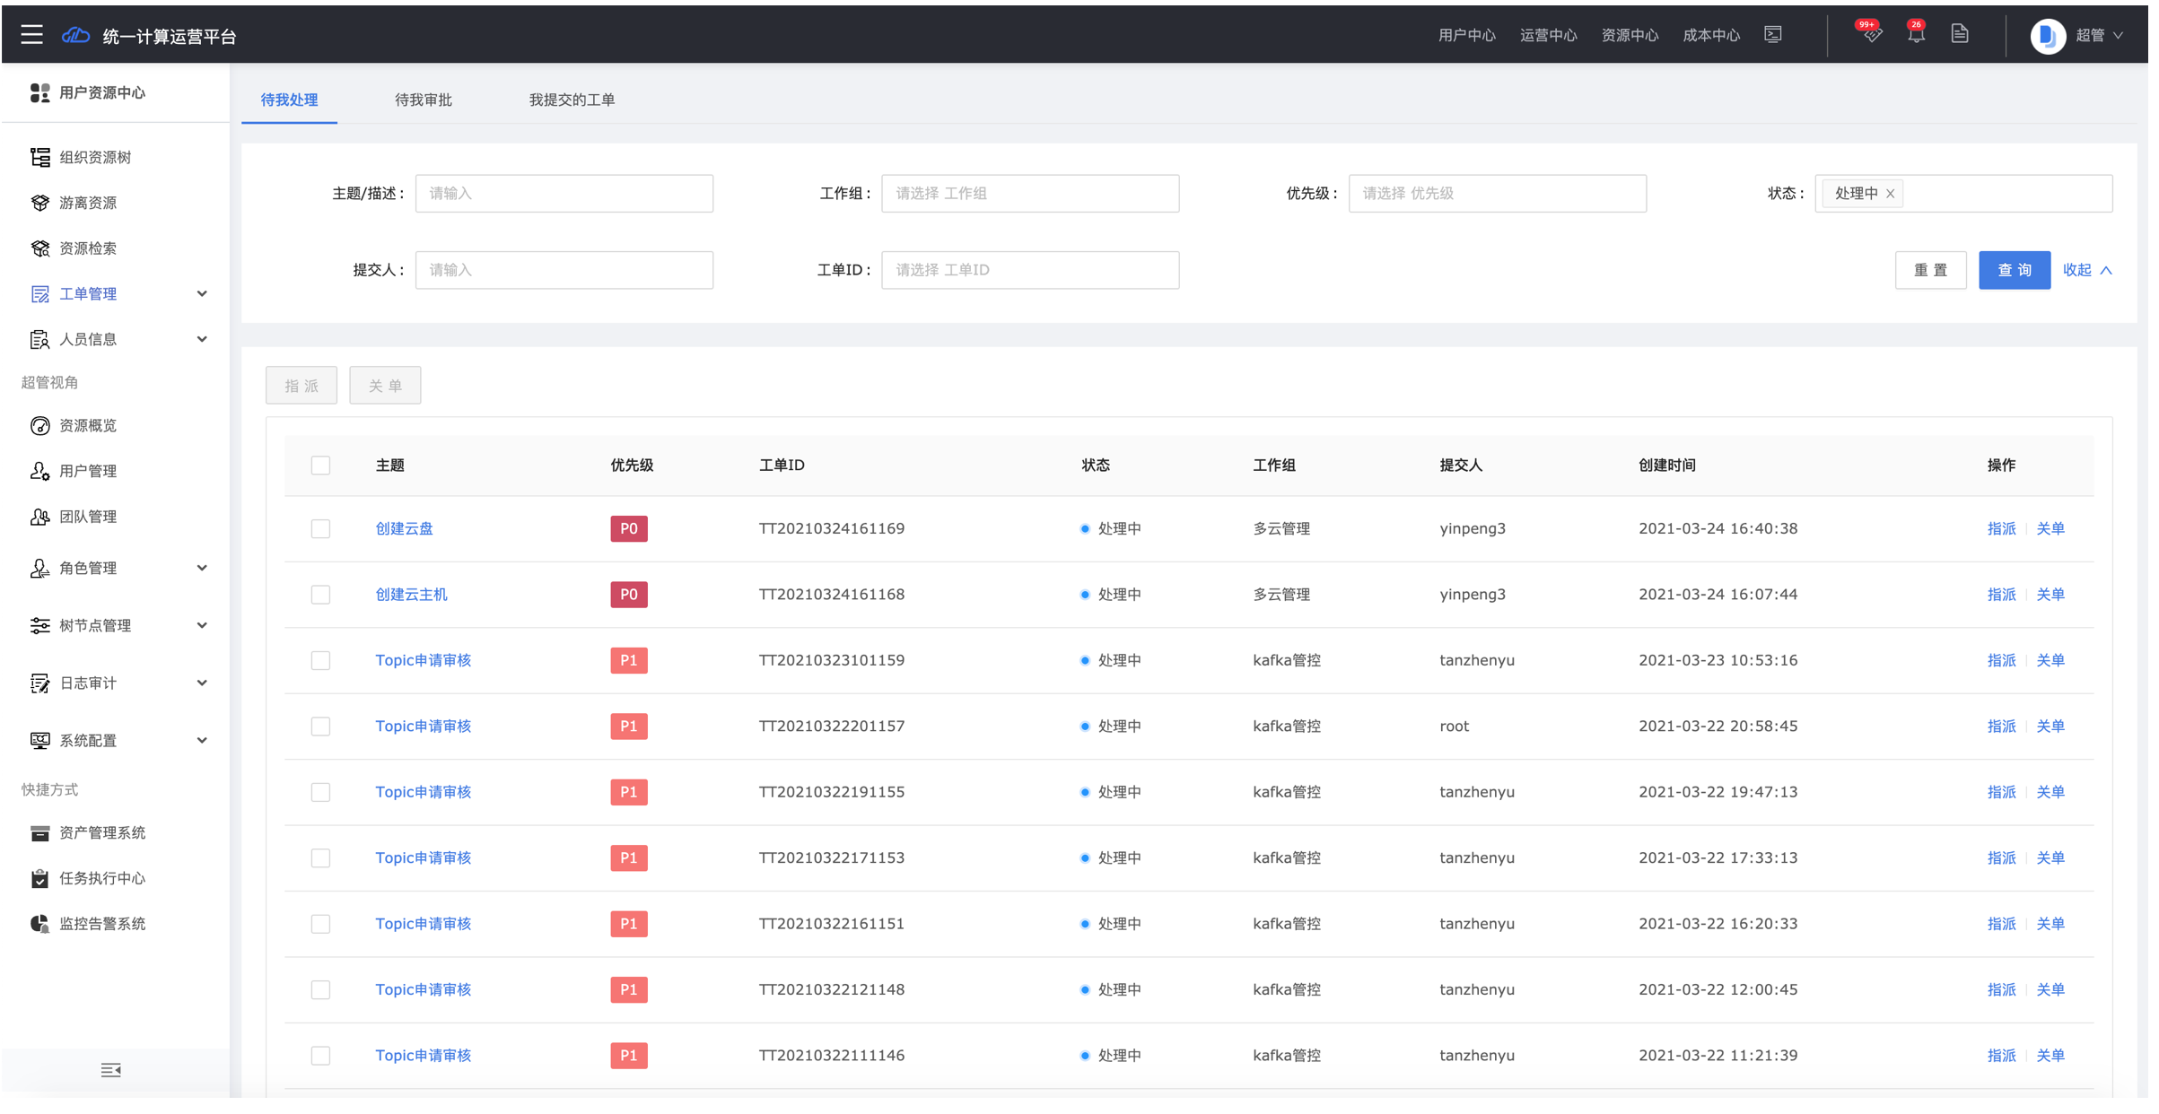Click the 系统配置 monitor icon
2159x1114 pixels.
click(39, 740)
